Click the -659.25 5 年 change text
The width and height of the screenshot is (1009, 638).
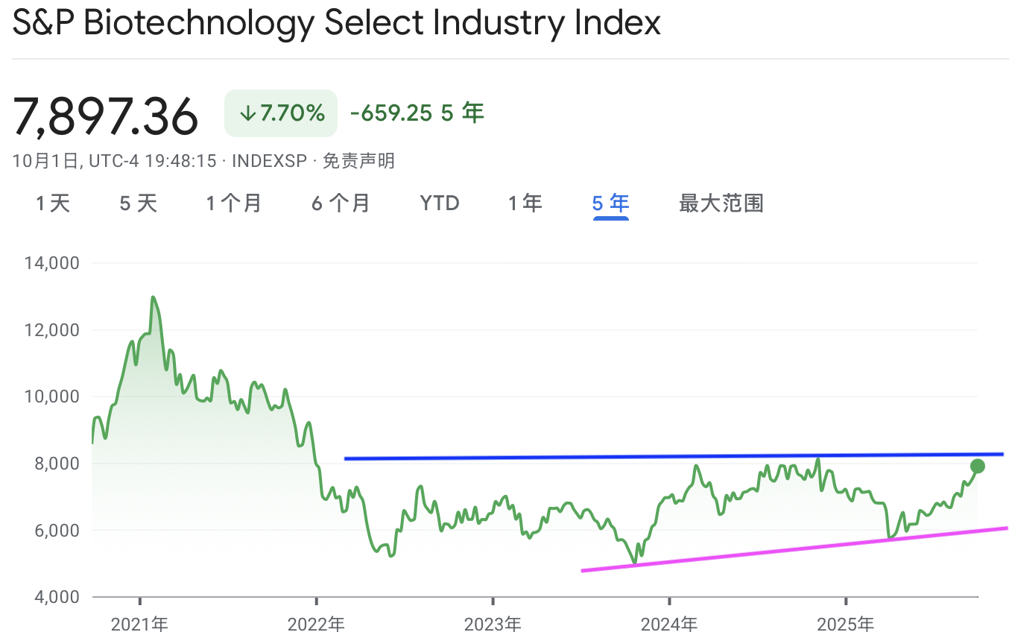(417, 113)
